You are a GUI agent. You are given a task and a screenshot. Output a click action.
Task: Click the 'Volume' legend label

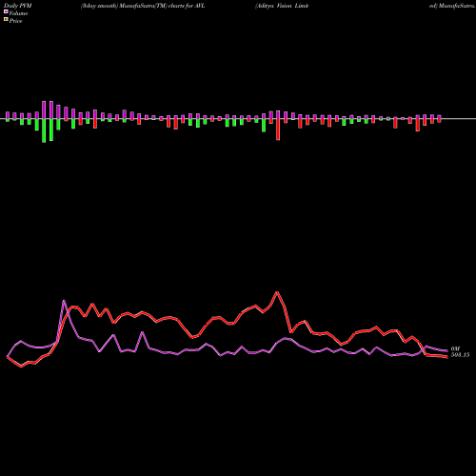[x=18, y=13]
